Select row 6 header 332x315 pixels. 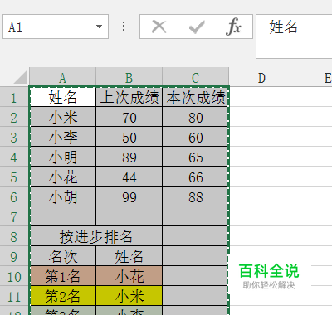click(14, 197)
